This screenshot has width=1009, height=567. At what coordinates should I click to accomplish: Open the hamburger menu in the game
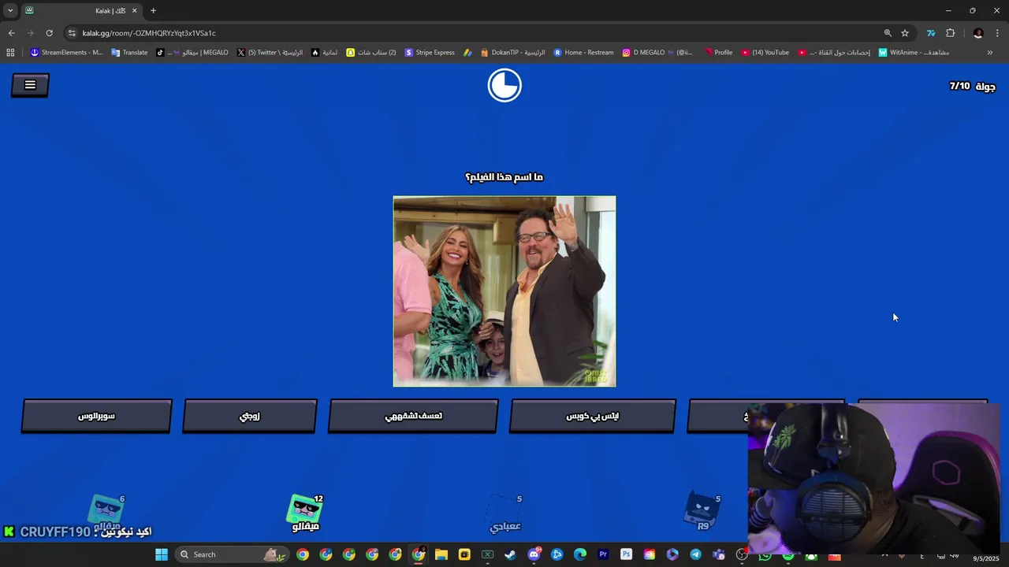(x=30, y=85)
